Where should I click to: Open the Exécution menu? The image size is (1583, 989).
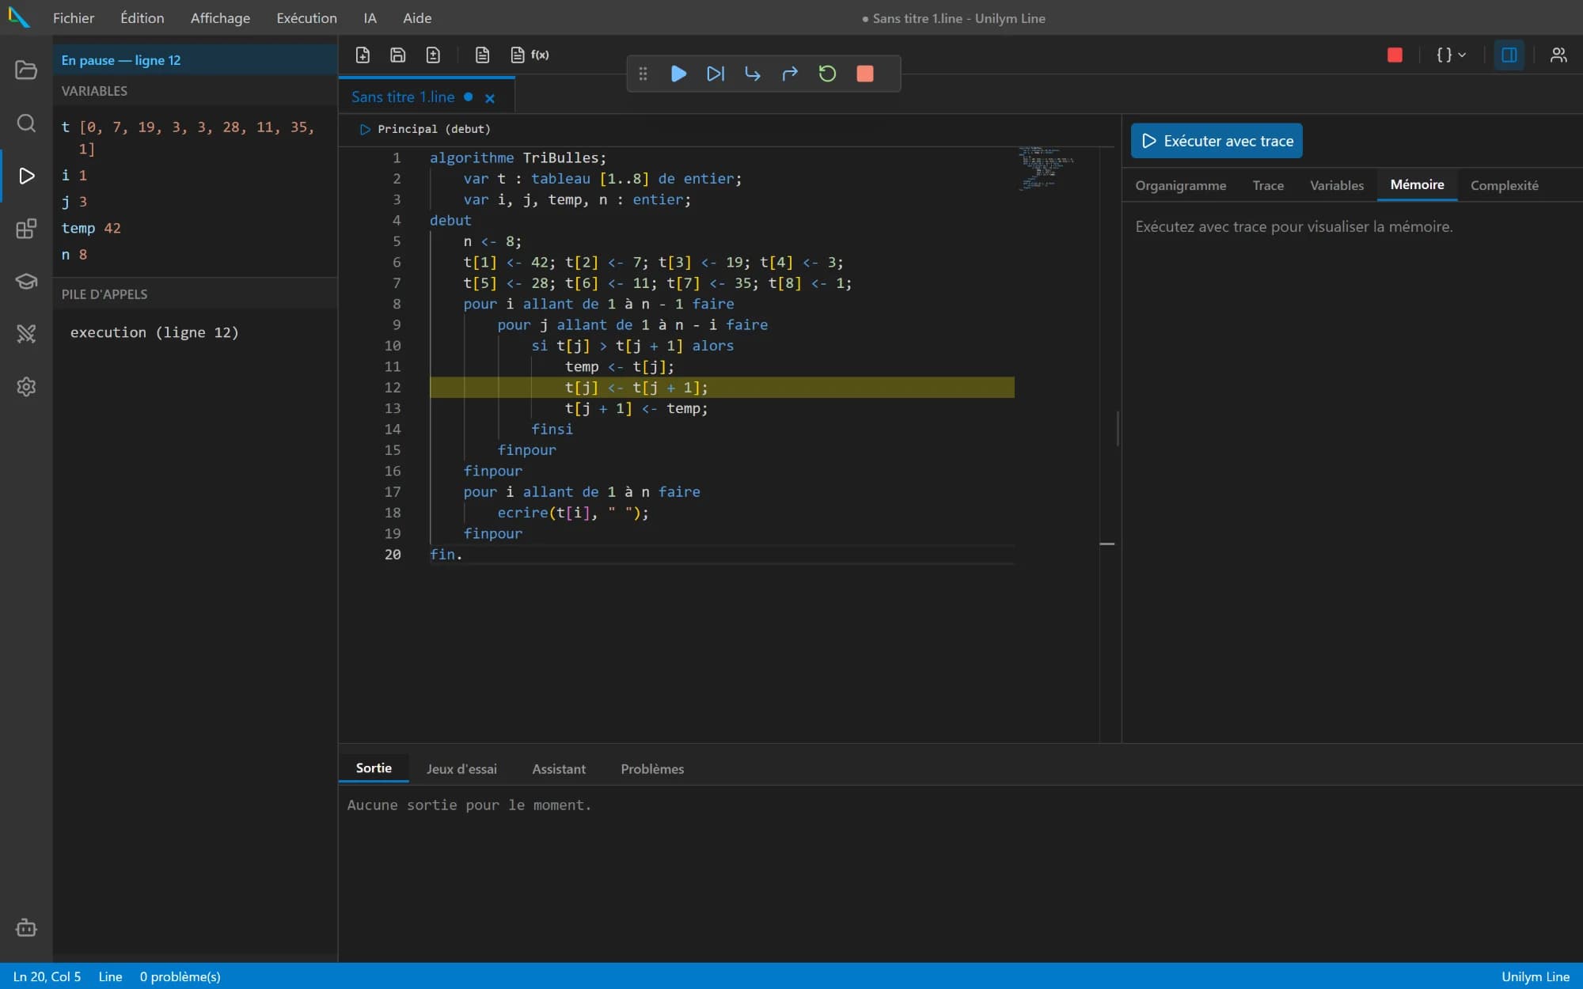[x=306, y=17]
